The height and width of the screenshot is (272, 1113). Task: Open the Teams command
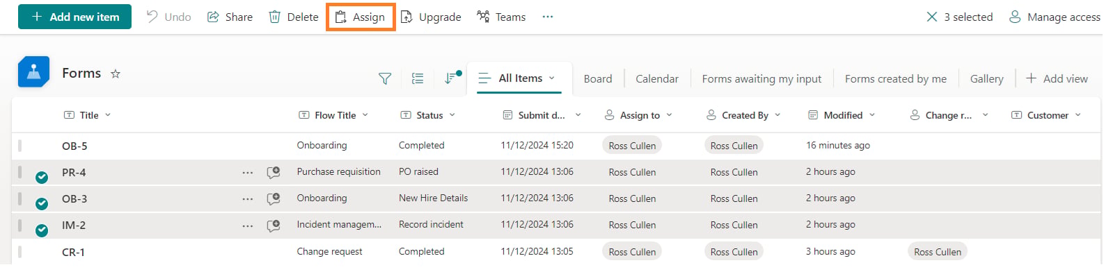[x=501, y=17]
